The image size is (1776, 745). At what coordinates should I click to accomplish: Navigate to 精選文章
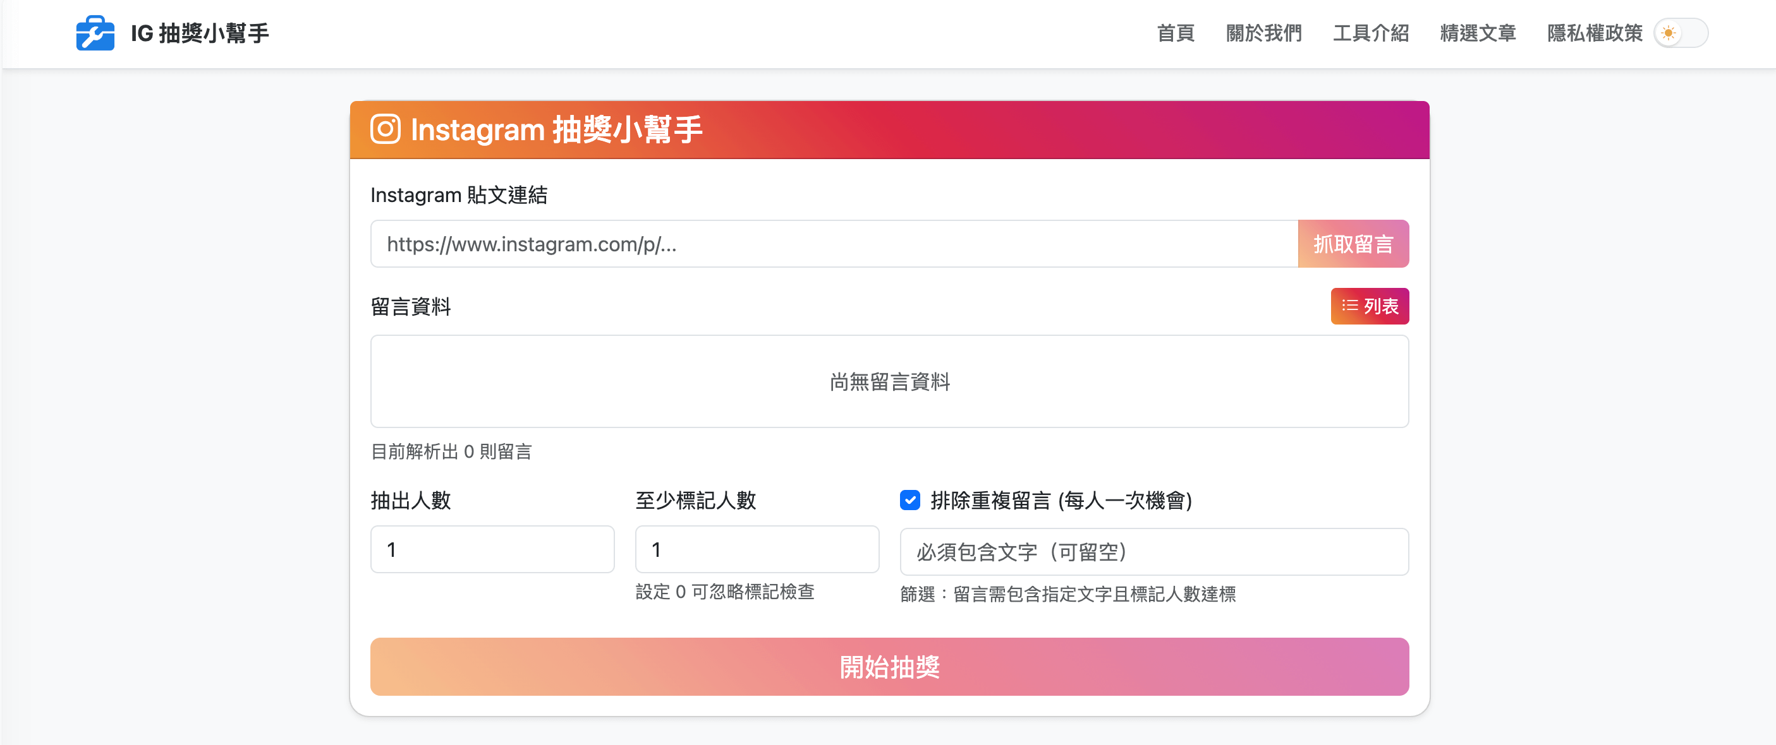[x=1478, y=33]
